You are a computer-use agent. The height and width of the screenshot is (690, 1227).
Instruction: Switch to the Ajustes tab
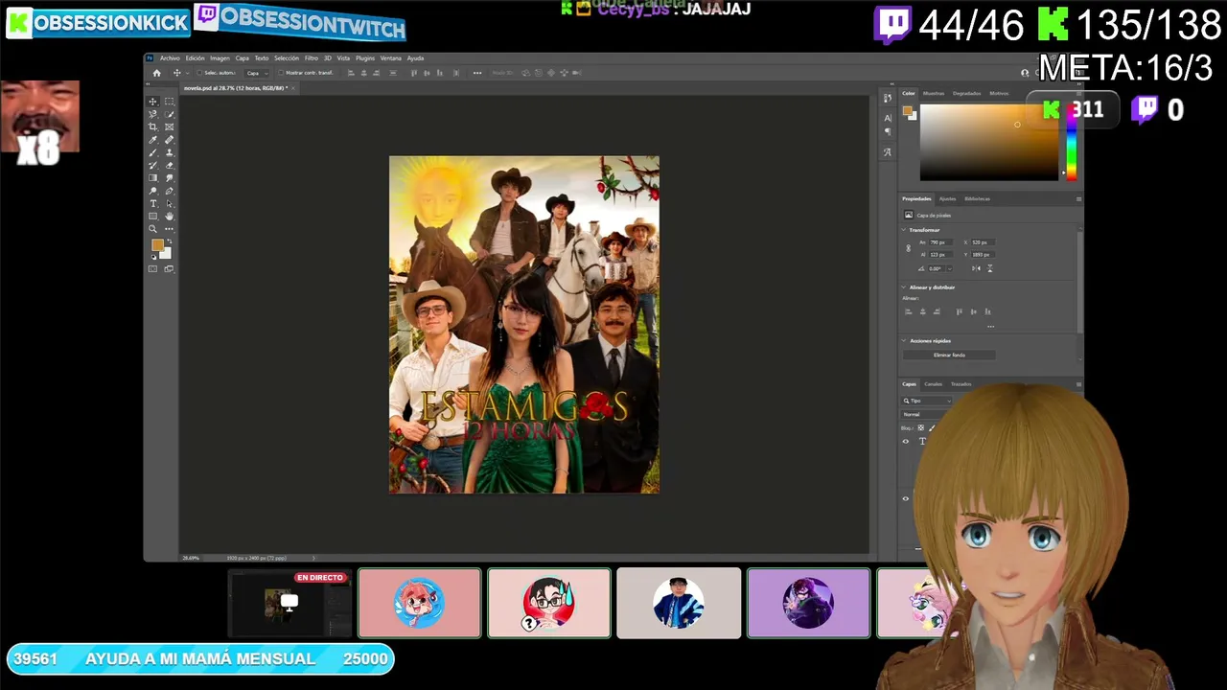947,198
